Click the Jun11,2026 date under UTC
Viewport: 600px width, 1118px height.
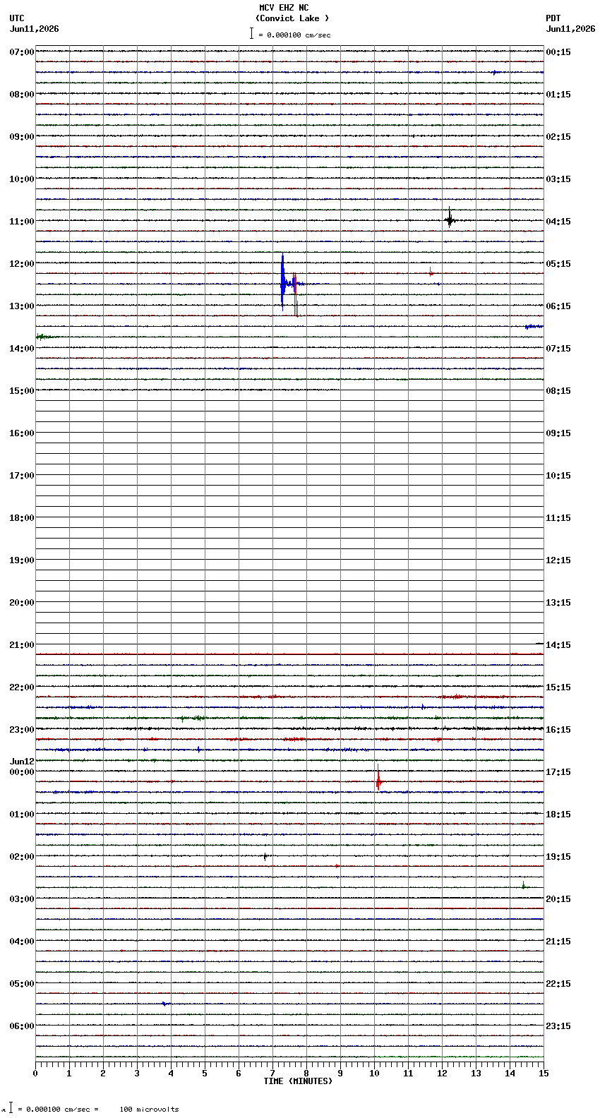pos(35,29)
